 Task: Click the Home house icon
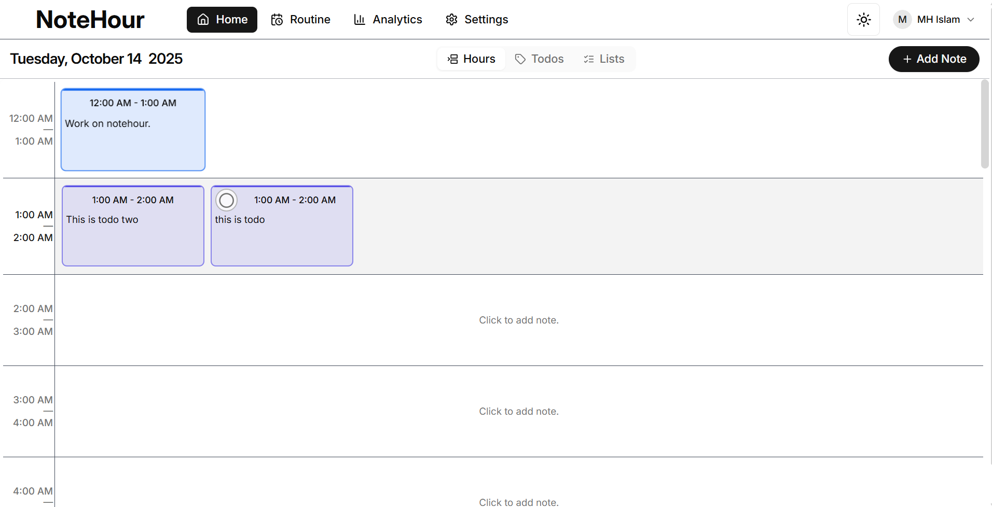coord(203,20)
